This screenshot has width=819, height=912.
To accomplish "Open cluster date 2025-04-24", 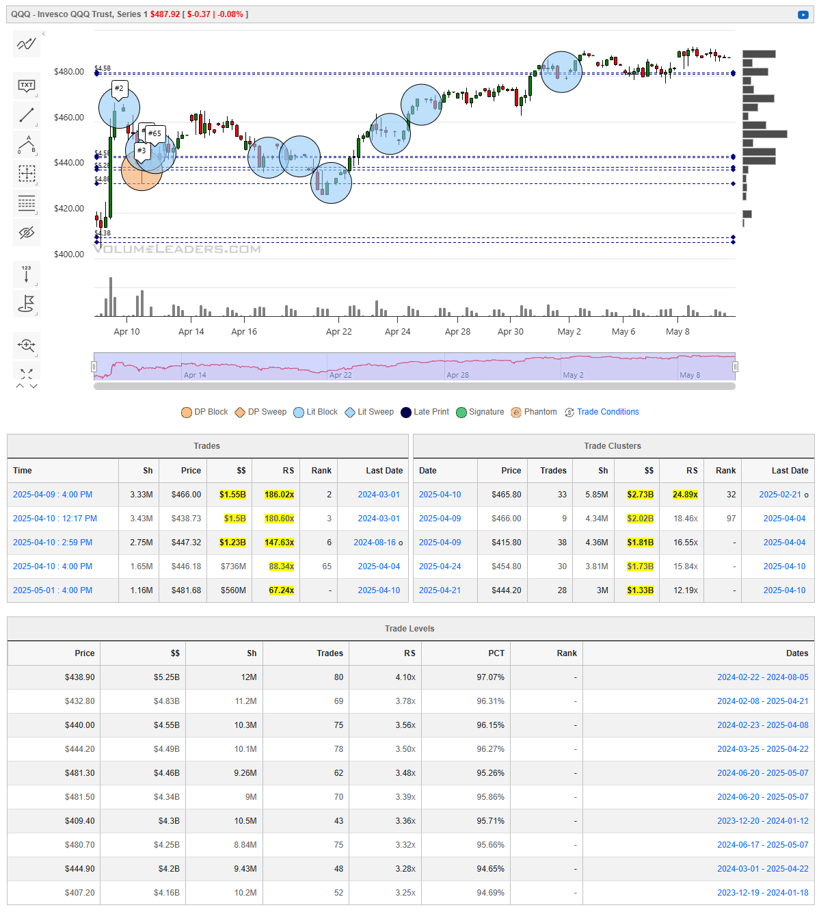I will [440, 566].
